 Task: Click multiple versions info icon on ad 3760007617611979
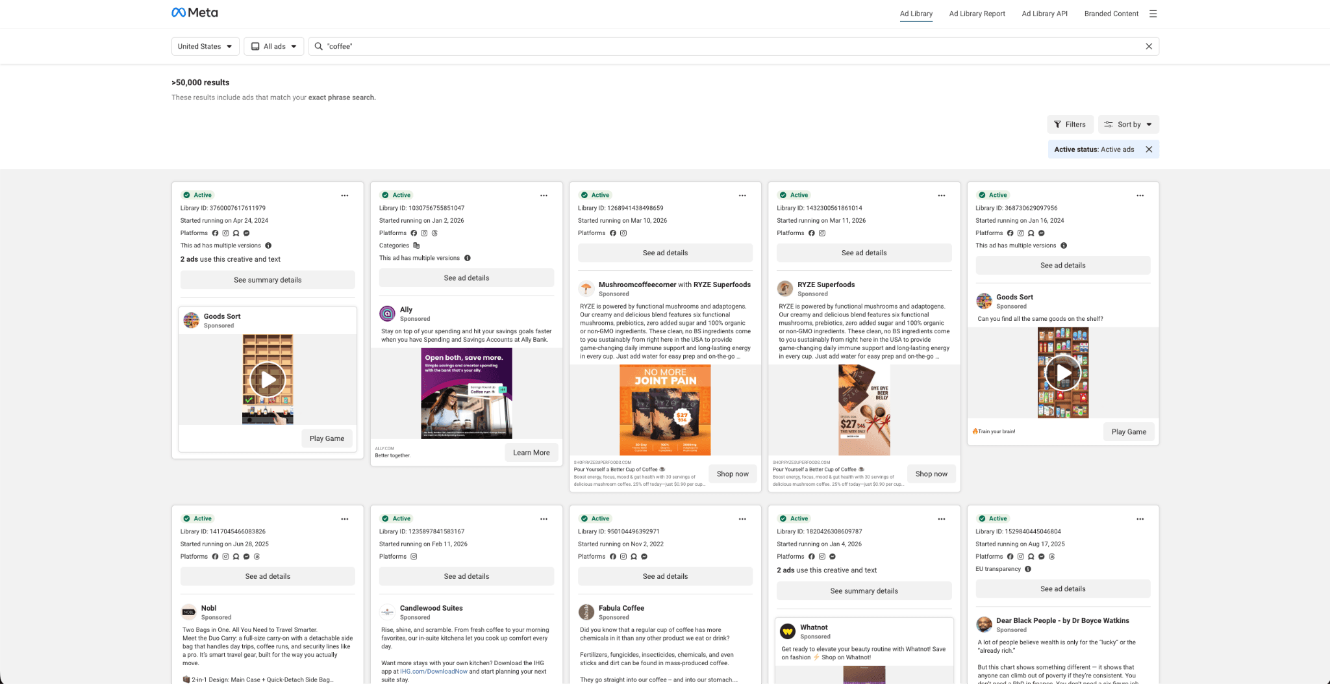268,246
